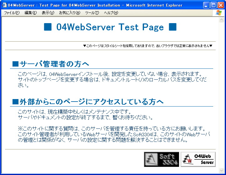Click the line starting サーバやドキュメントの設定が終了

tap(85, 117)
